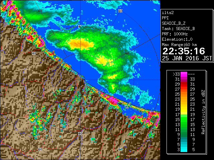Click the southeast '40' range ring label
The image size is (214, 160).
pos(127,107)
